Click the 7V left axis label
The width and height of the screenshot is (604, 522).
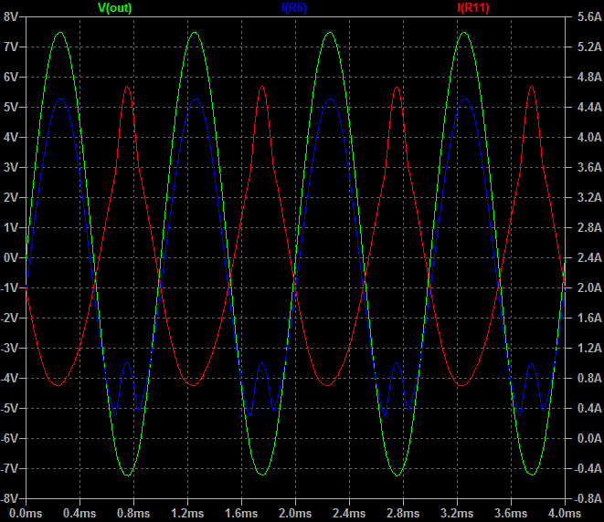point(11,47)
